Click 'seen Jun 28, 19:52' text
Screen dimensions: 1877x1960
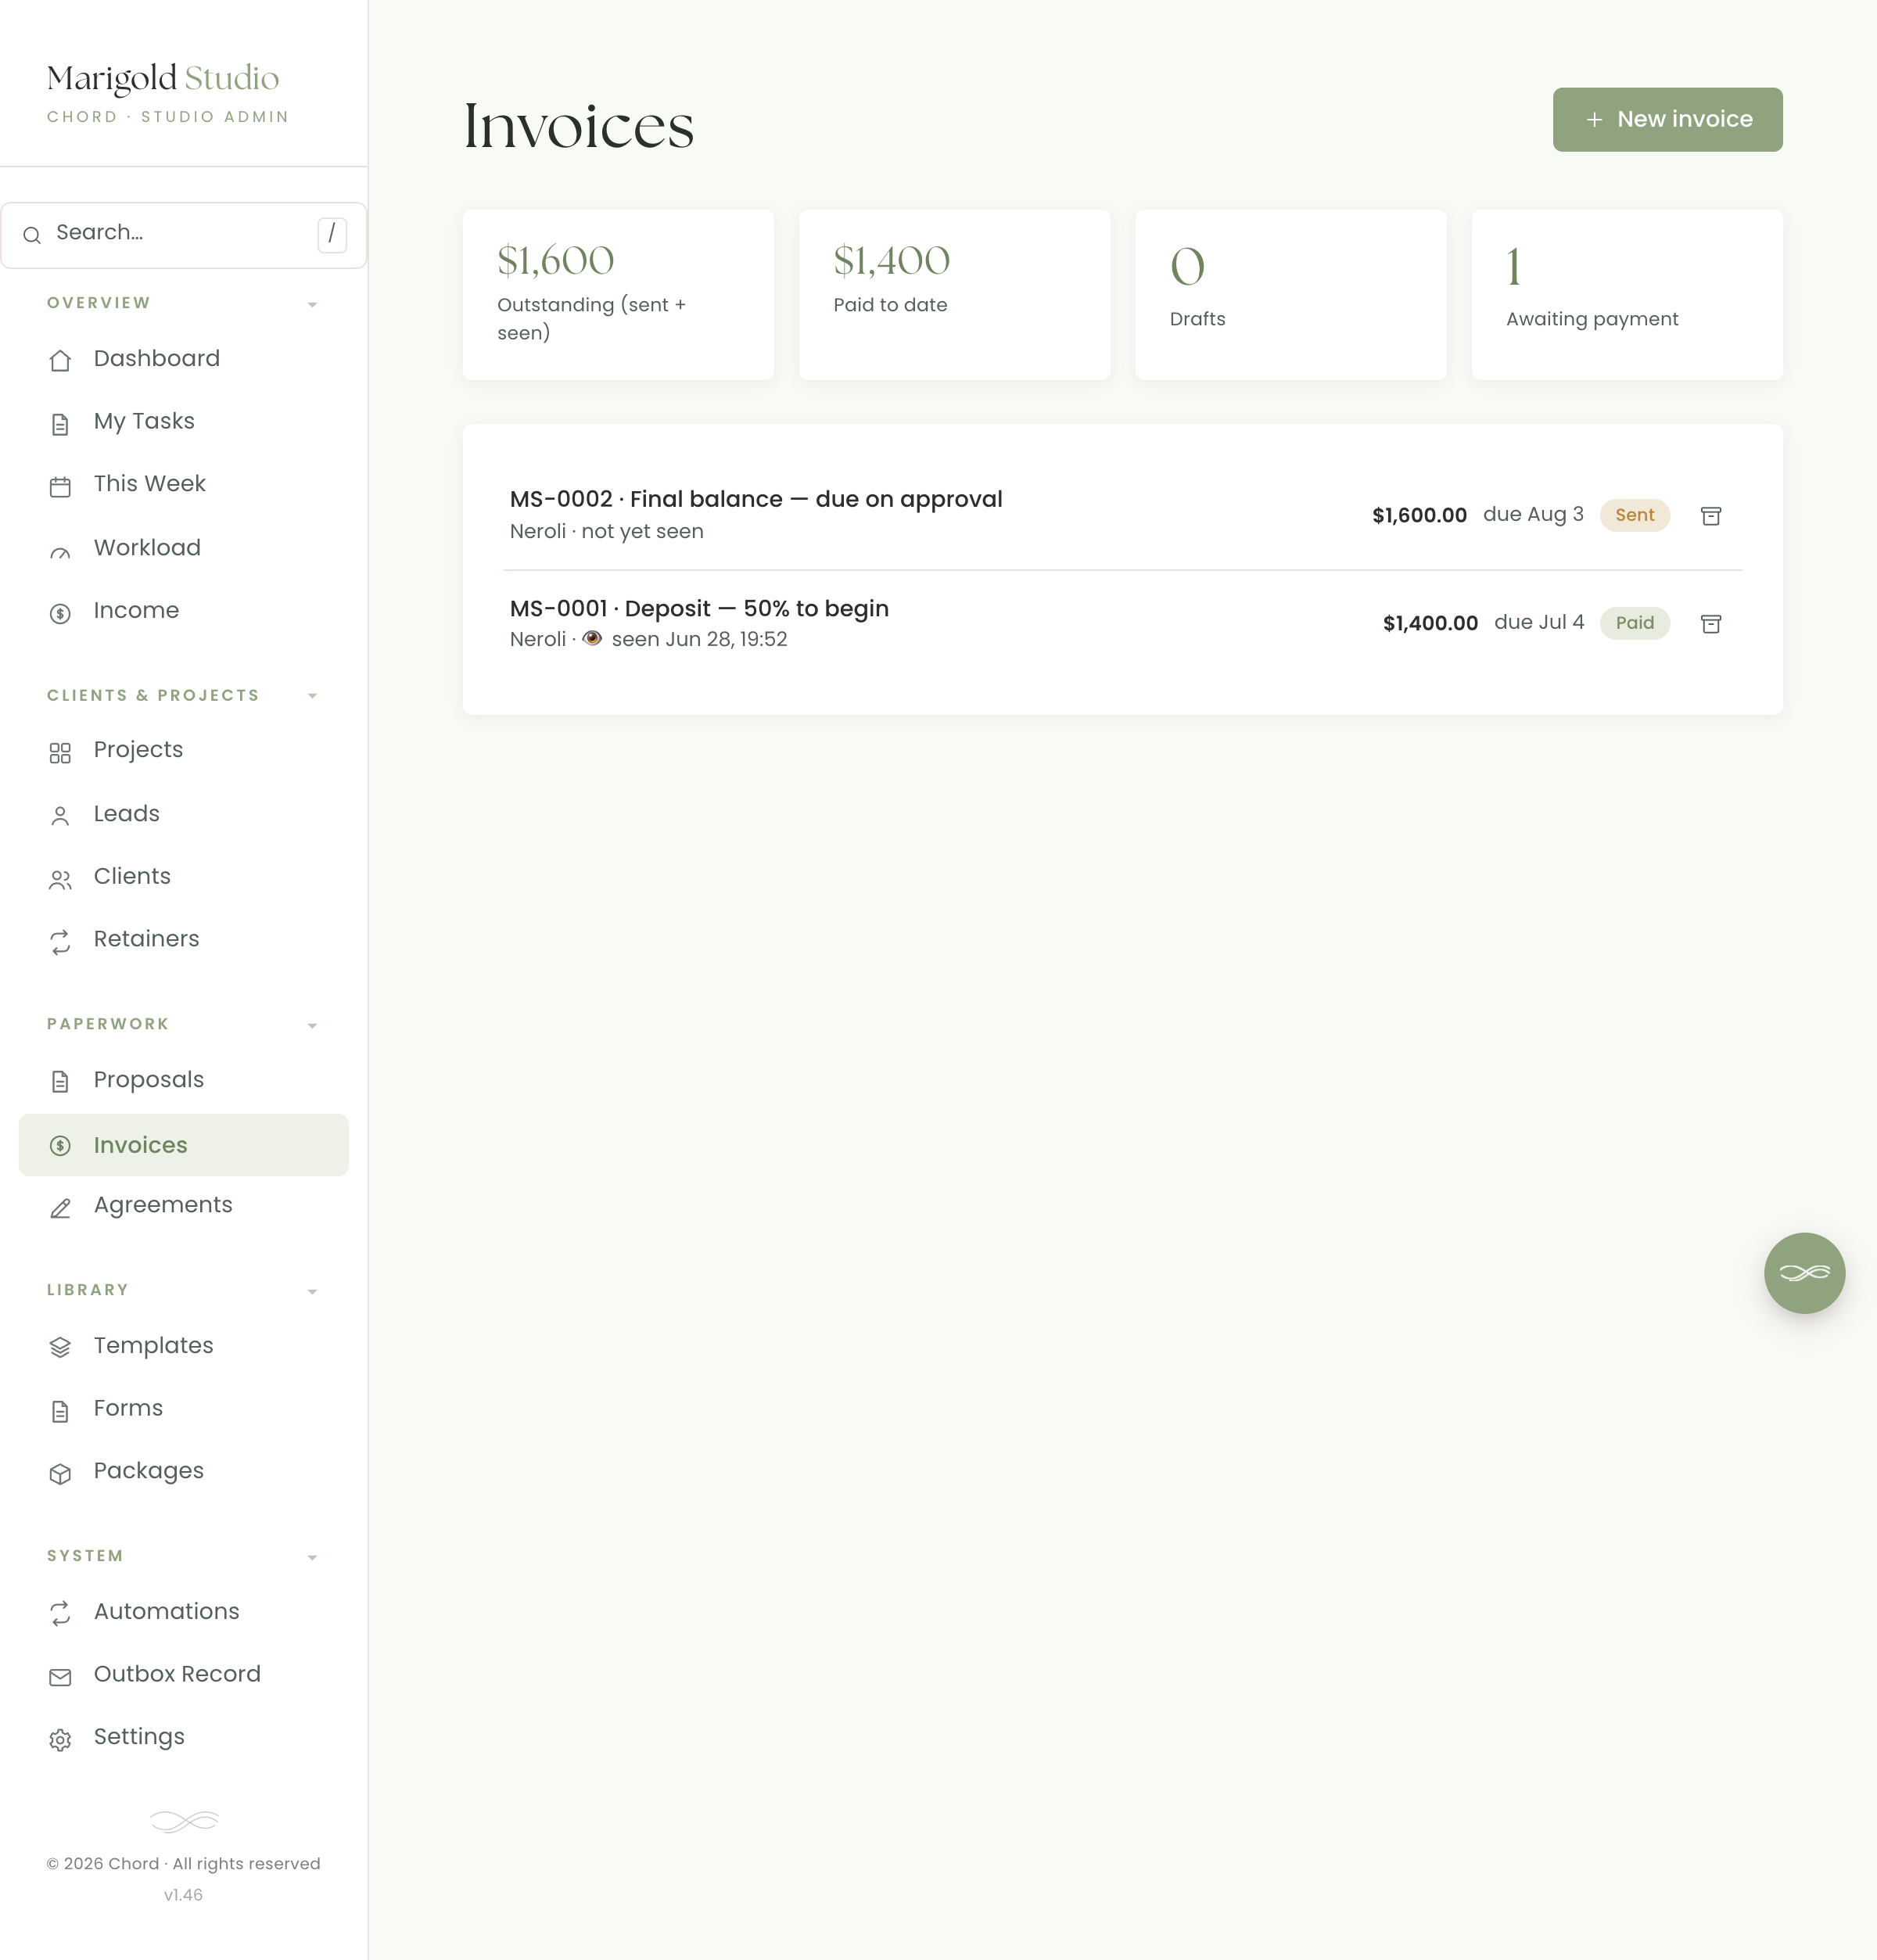coord(699,639)
